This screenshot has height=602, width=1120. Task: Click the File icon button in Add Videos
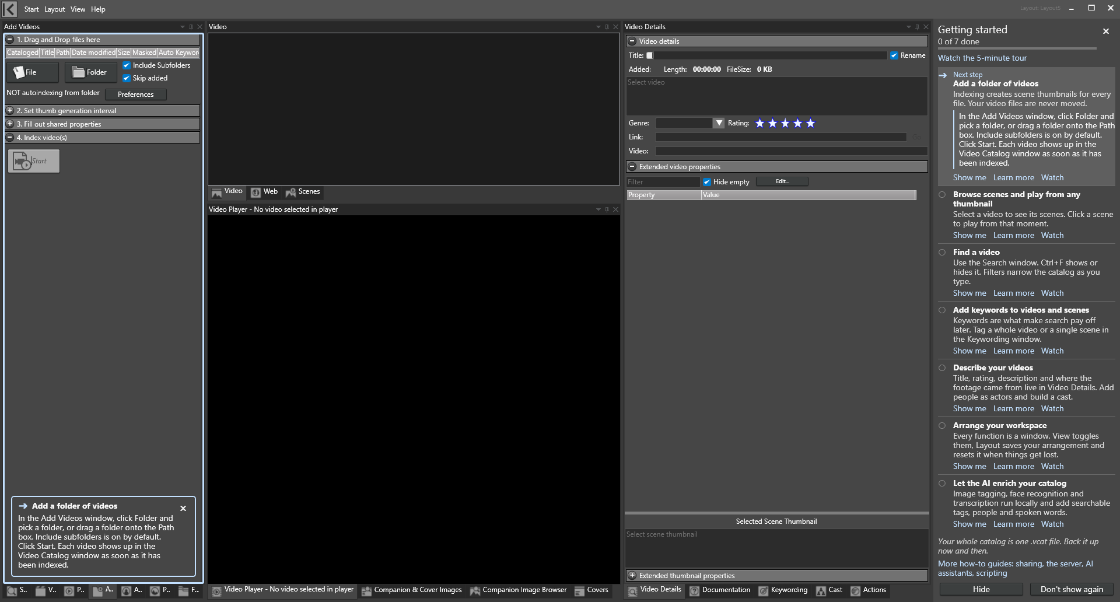[x=32, y=72]
